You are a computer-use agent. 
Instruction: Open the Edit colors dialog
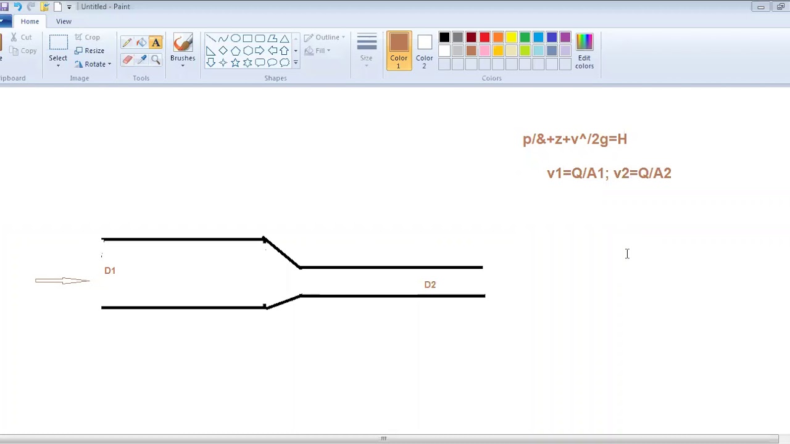click(x=584, y=51)
